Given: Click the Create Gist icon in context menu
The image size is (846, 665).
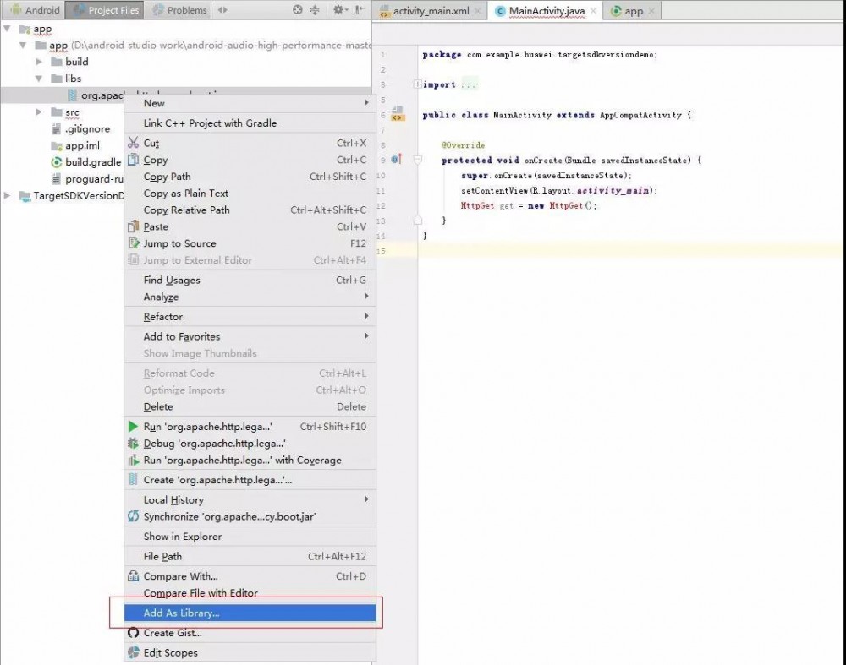Looking at the screenshot, I should click(133, 632).
